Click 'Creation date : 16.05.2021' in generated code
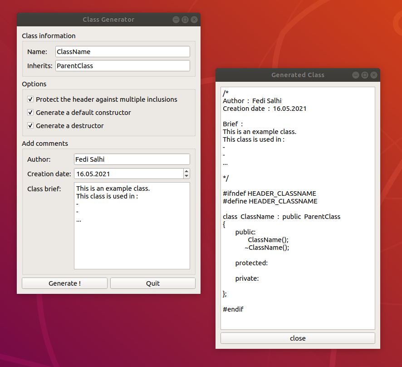 click(265, 109)
